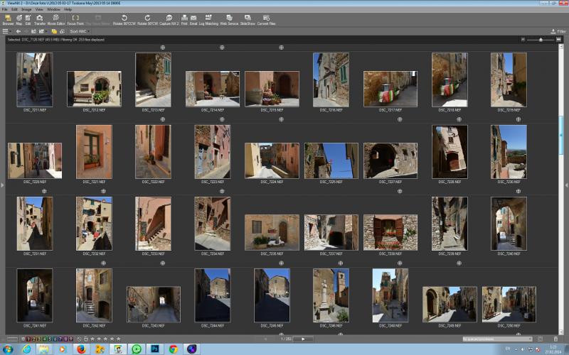The height and width of the screenshot is (355, 569).
Task: Select thumbnail DSC_7246.NEF with statue
Action: 331,295
